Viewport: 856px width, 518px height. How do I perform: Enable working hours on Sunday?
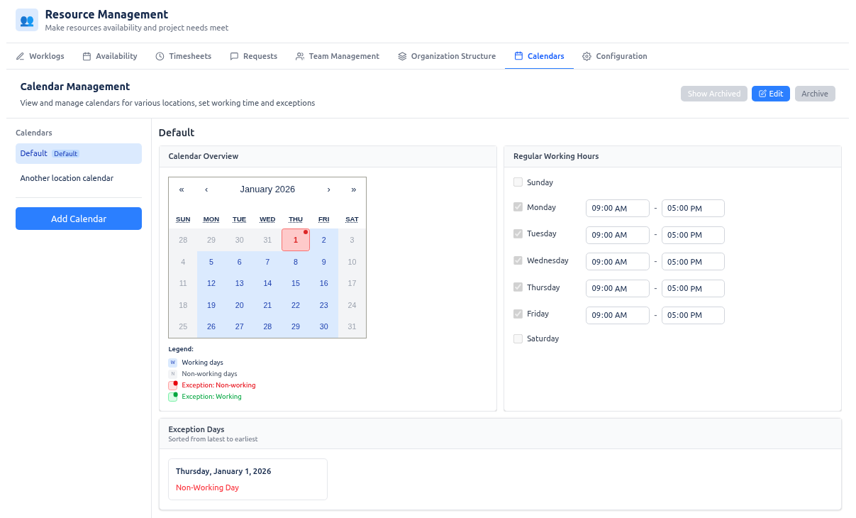point(518,182)
